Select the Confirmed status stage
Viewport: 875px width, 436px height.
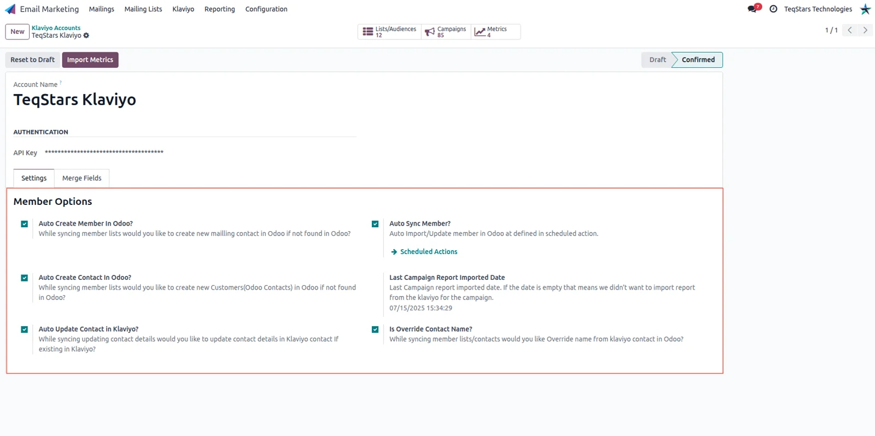pyautogui.click(x=698, y=60)
